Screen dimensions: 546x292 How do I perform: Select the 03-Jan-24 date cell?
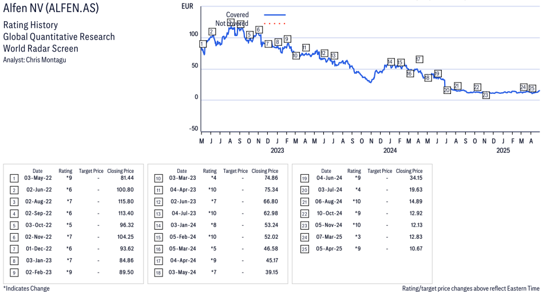183,225
